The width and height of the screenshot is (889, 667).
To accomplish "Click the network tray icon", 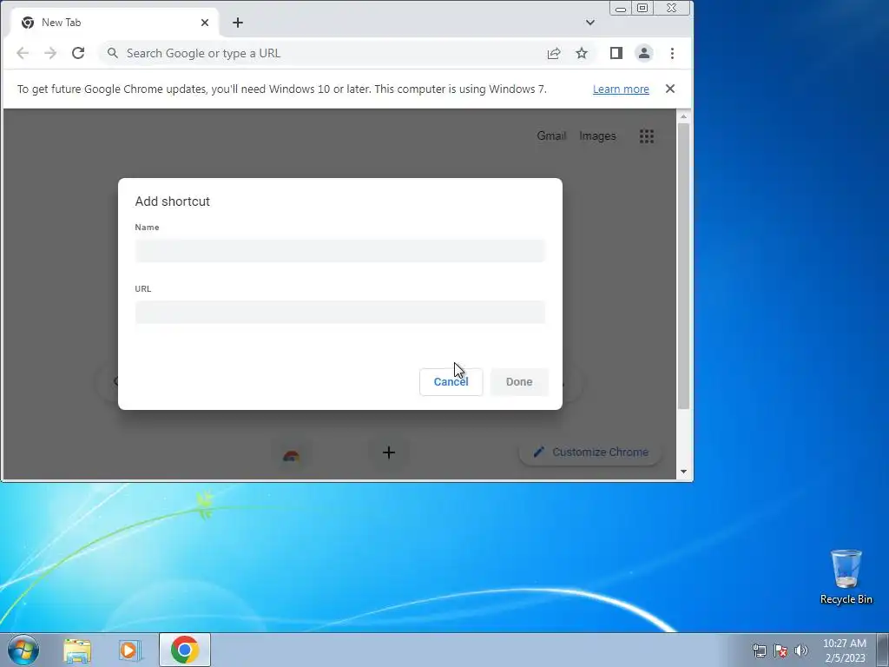I will pos(759,650).
